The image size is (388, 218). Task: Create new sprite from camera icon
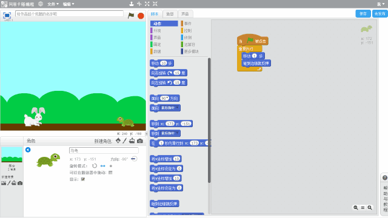(x=140, y=141)
